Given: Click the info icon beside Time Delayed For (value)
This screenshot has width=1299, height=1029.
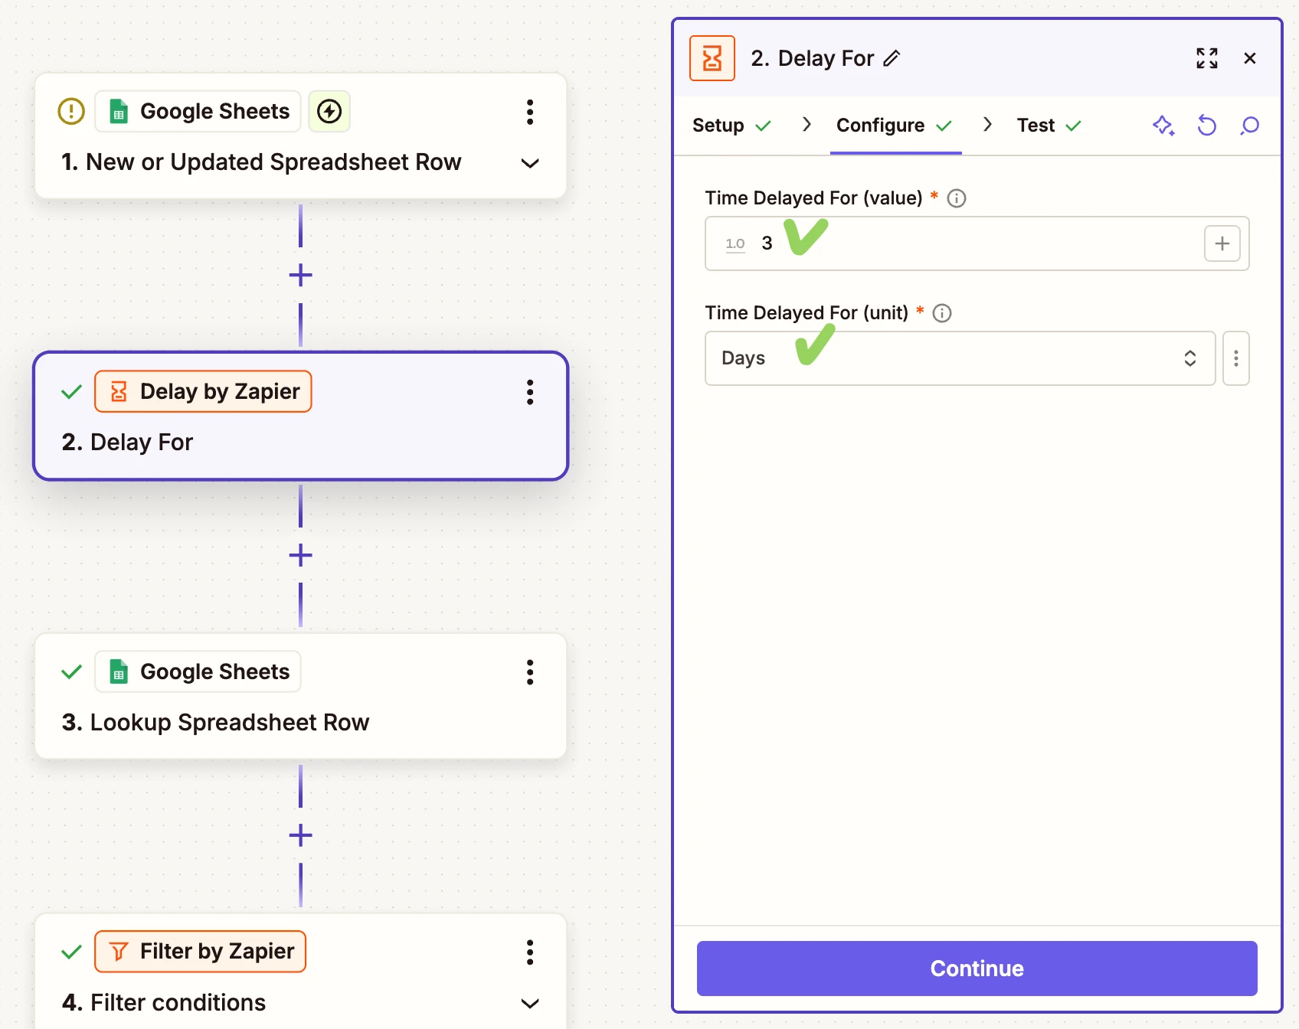Looking at the screenshot, I should 957,198.
